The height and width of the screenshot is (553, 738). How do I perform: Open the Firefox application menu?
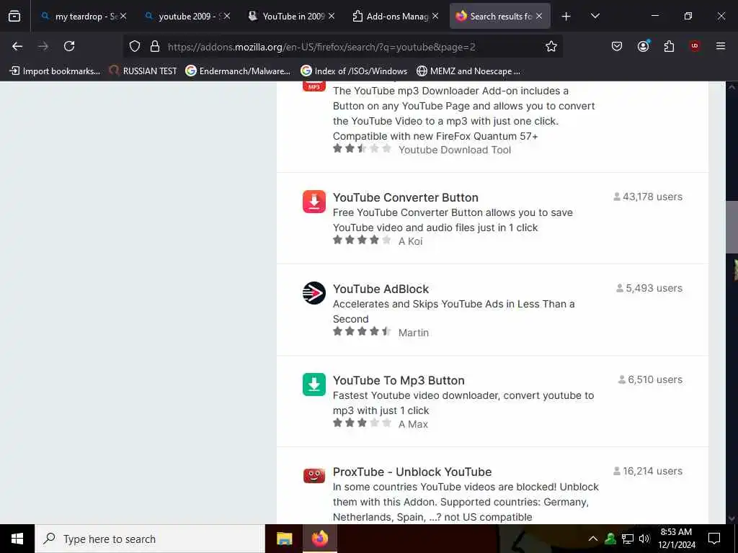point(721,46)
